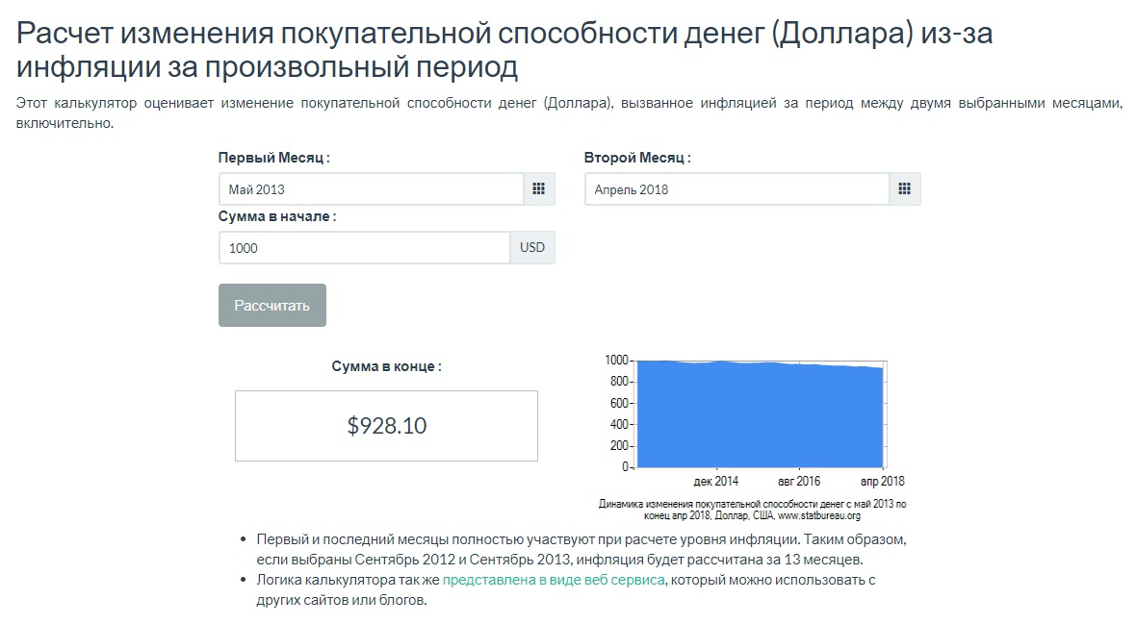This screenshot has width=1137, height=624.
Task: Click the 'Второй Месяц :' label
Action: [x=637, y=158]
